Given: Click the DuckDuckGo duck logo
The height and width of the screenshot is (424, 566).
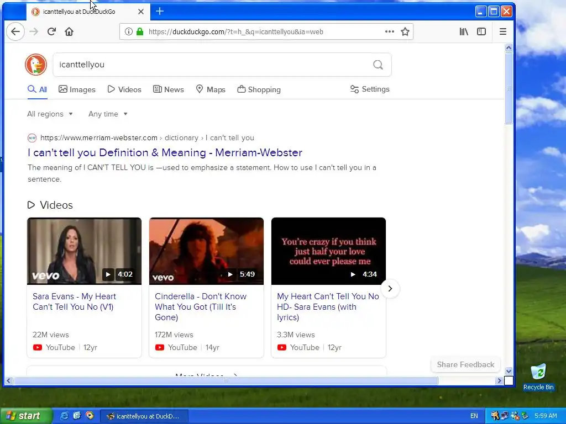Looking at the screenshot, I should pyautogui.click(x=36, y=65).
